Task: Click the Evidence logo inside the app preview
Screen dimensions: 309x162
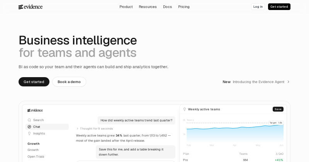Action: tap(35, 110)
